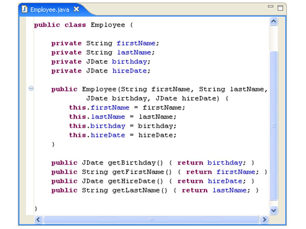Click the Java file icon on tab
Screen dimensions: 306x229
25,9
